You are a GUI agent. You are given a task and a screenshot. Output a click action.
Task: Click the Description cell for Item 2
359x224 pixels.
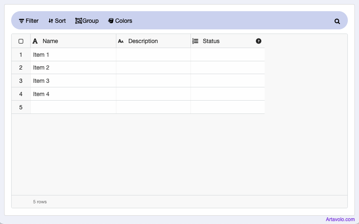tap(153, 67)
